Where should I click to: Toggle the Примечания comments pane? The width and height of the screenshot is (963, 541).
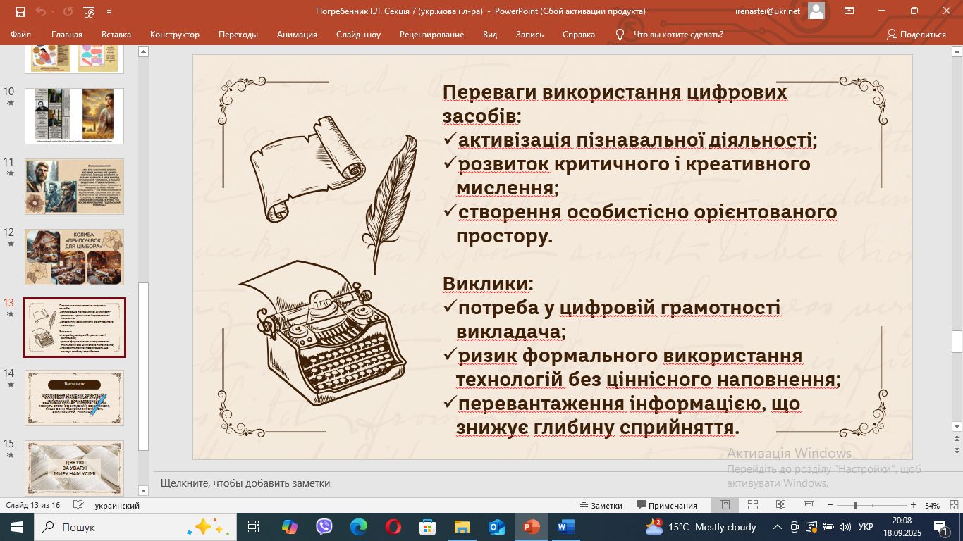pos(667,505)
